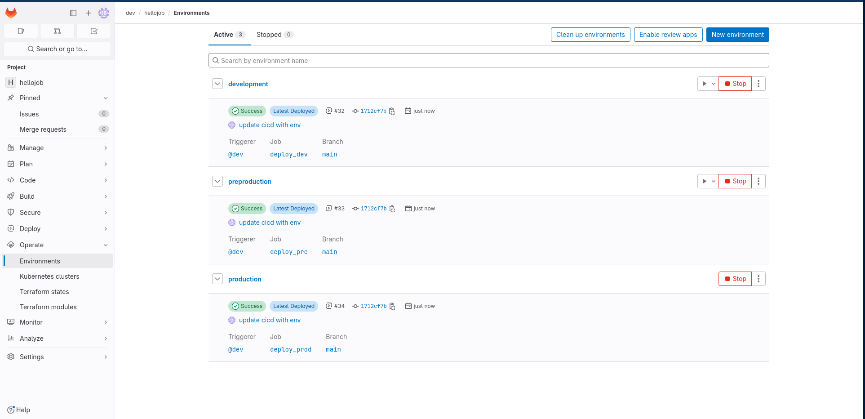
Task: Open Kubernetes clusters in sidebar
Action: (58, 276)
